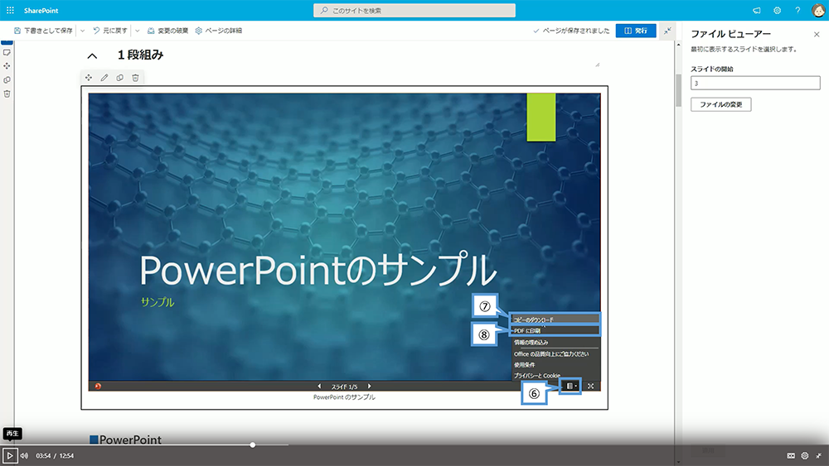Click the slide preview image
Image resolution: width=829 pixels, height=466 pixels.
click(344, 237)
